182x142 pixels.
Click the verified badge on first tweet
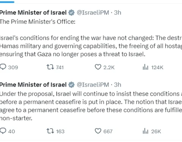[71, 13]
